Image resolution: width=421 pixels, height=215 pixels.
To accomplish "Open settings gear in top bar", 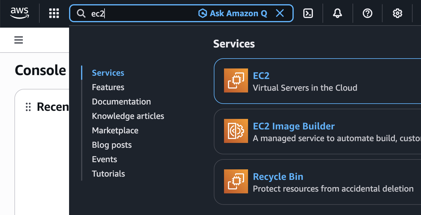I will pyautogui.click(x=397, y=13).
